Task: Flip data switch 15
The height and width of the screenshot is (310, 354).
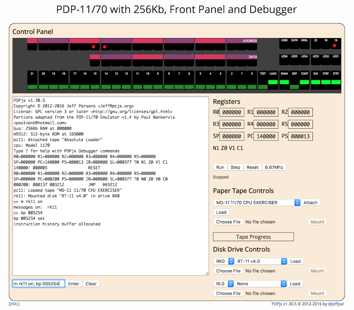Action: tap(95, 81)
